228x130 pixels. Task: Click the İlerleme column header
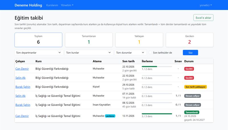pyautogui.click(x=147, y=61)
